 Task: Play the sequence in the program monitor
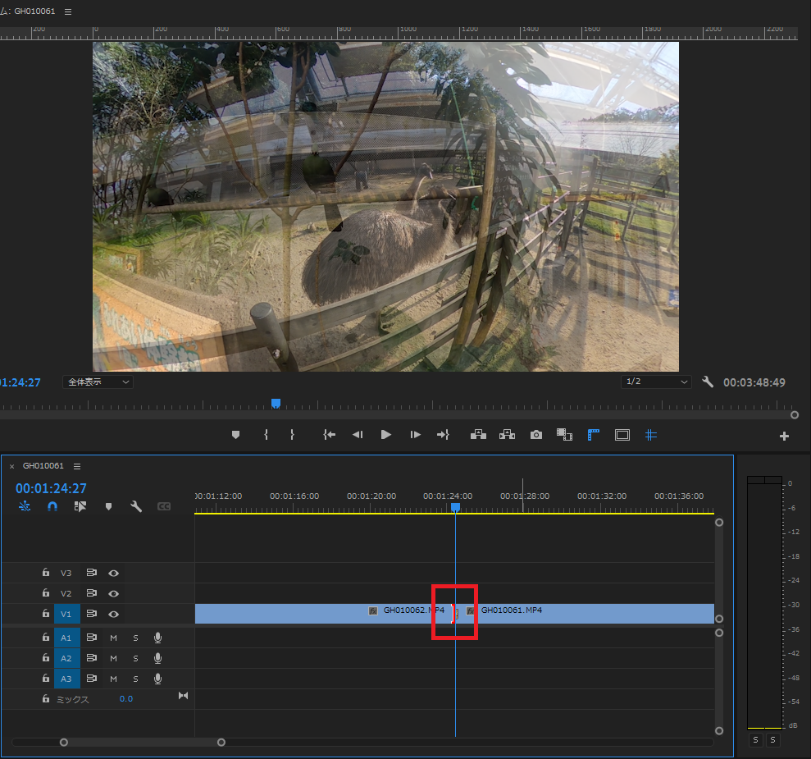click(x=386, y=435)
